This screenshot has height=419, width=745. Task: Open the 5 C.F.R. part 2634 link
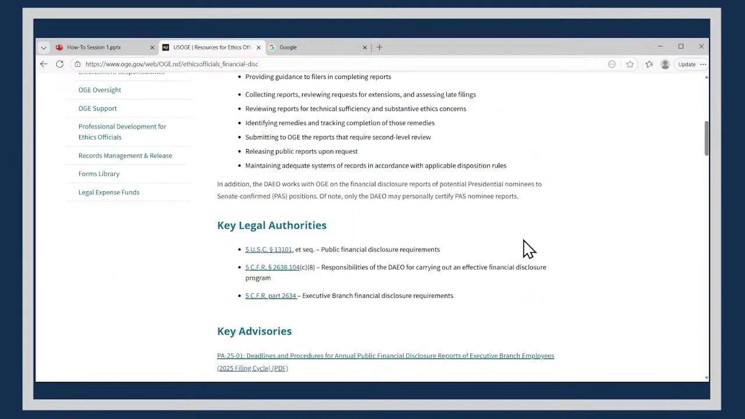click(271, 296)
